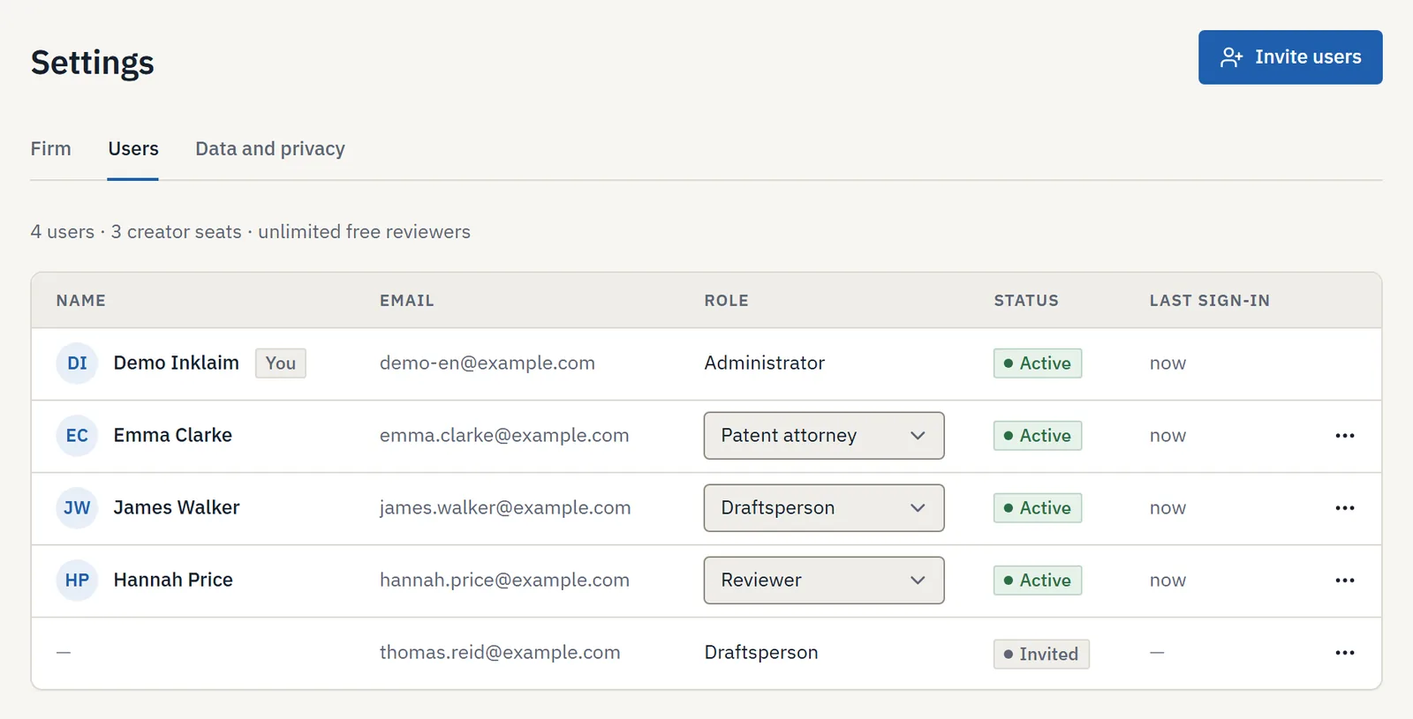Click Demo Inklaim's Active status badge
The height and width of the screenshot is (719, 1413).
pyautogui.click(x=1038, y=363)
